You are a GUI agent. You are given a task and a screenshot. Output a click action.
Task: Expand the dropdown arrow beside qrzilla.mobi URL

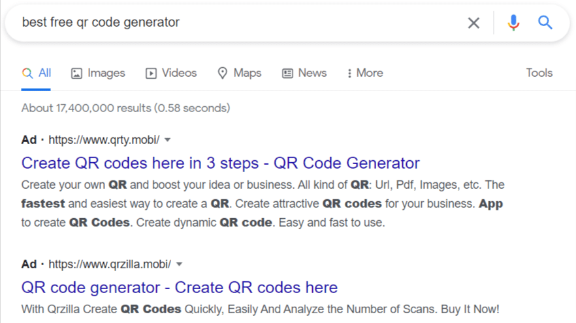click(x=180, y=264)
